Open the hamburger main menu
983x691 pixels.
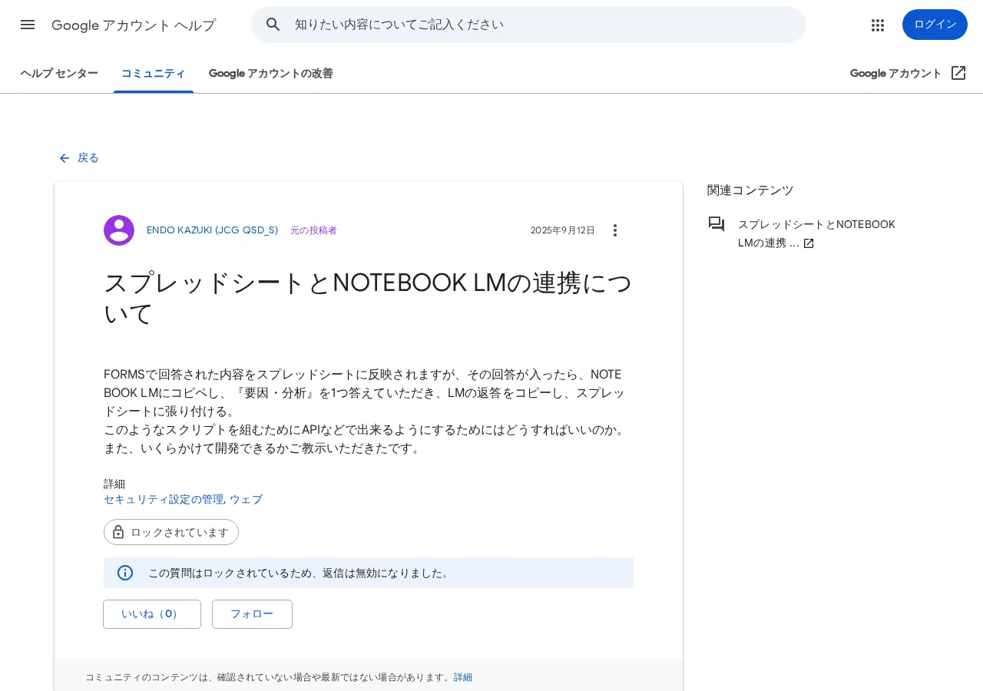click(28, 25)
